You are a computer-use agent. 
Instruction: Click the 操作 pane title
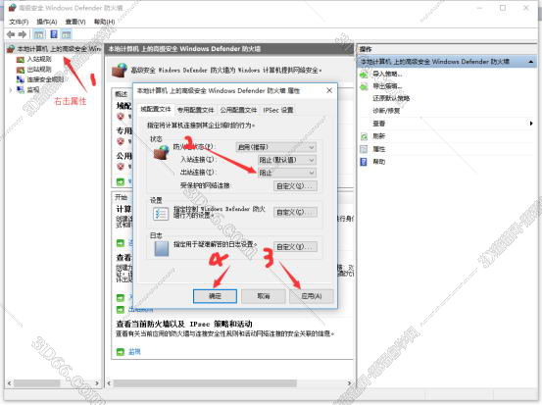point(366,49)
